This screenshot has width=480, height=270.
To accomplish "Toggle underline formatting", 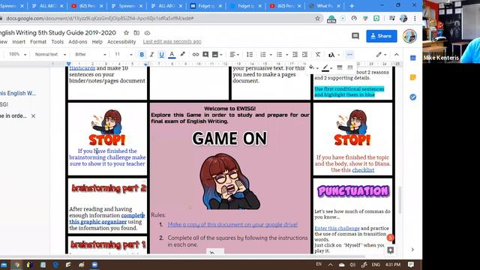I will (x=162, y=55).
